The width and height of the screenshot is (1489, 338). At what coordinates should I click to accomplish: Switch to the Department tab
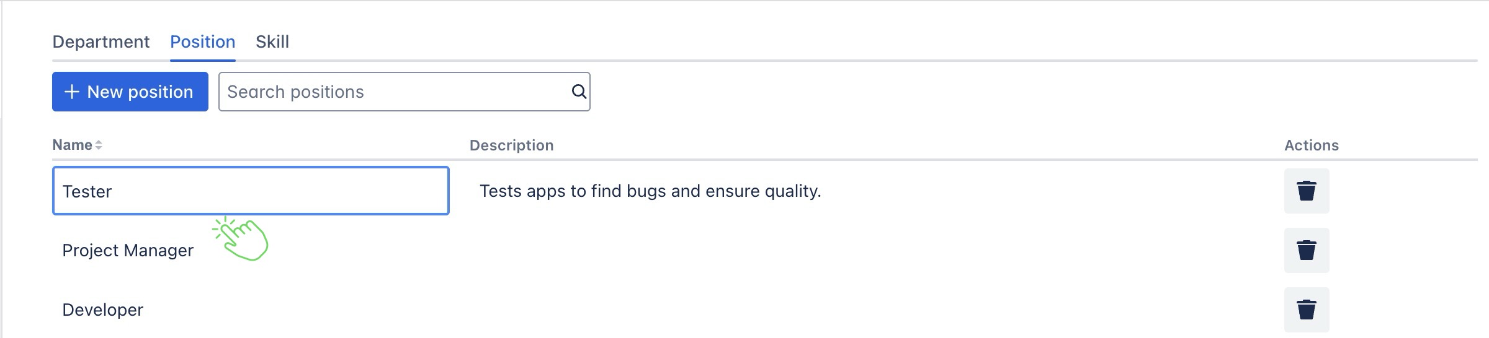tap(101, 42)
